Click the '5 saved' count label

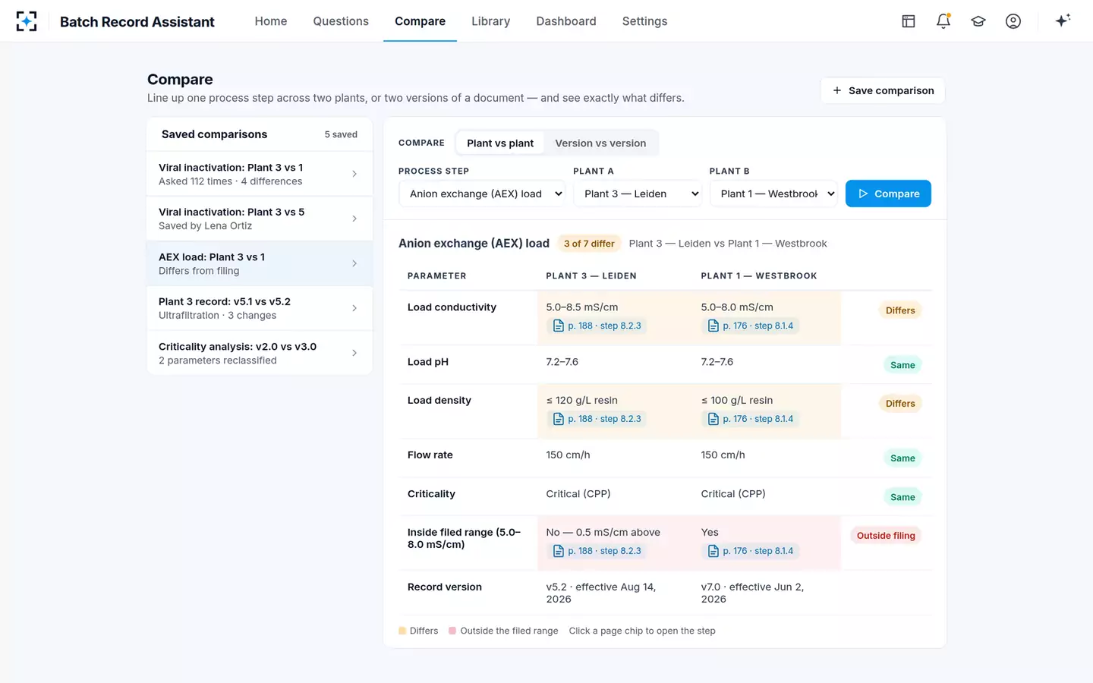coord(341,134)
